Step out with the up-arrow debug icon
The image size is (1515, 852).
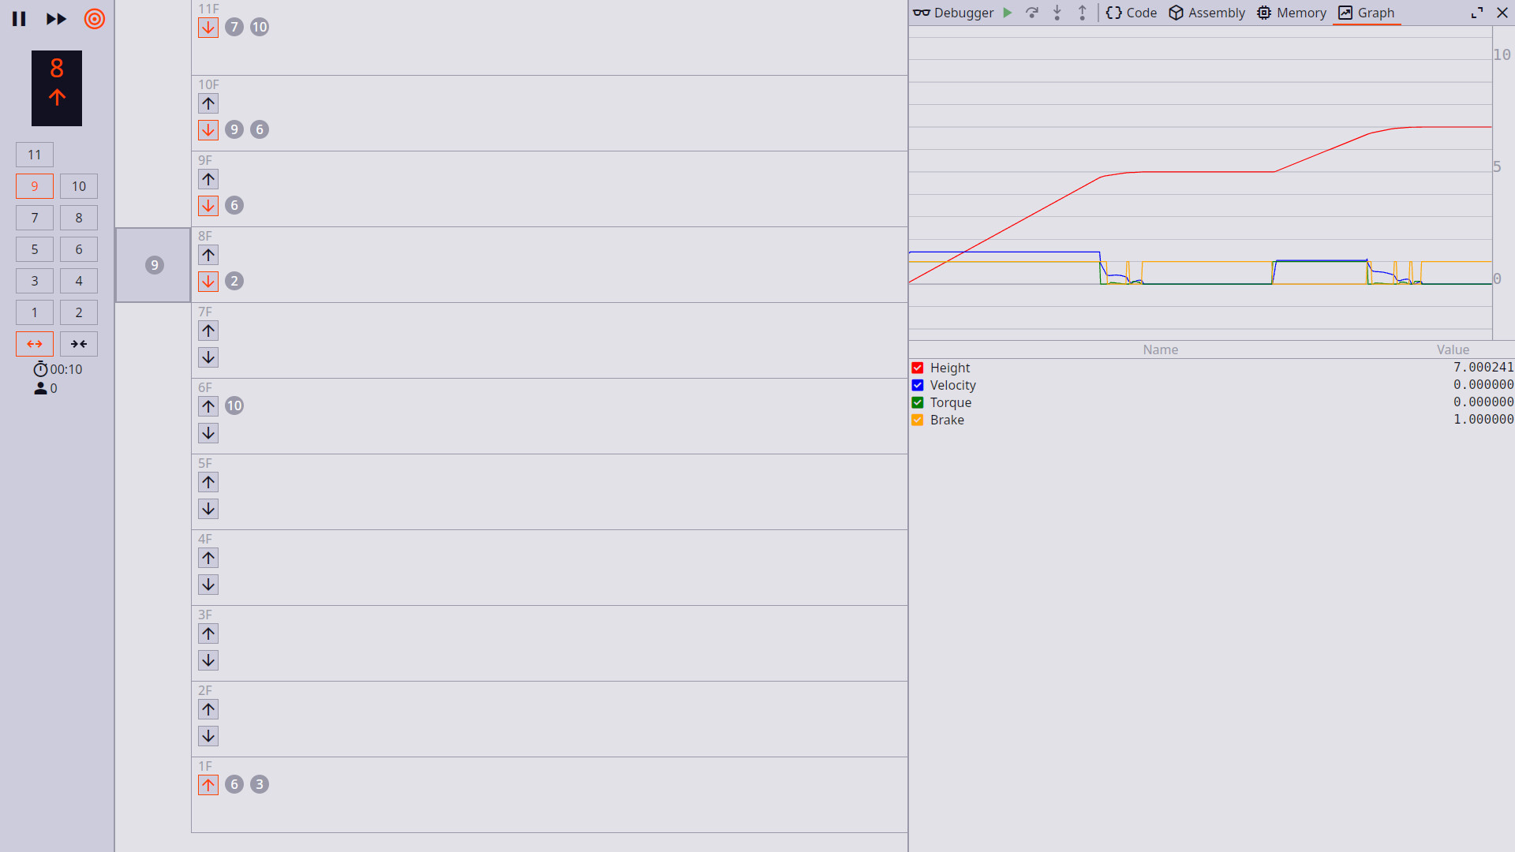coord(1082,13)
